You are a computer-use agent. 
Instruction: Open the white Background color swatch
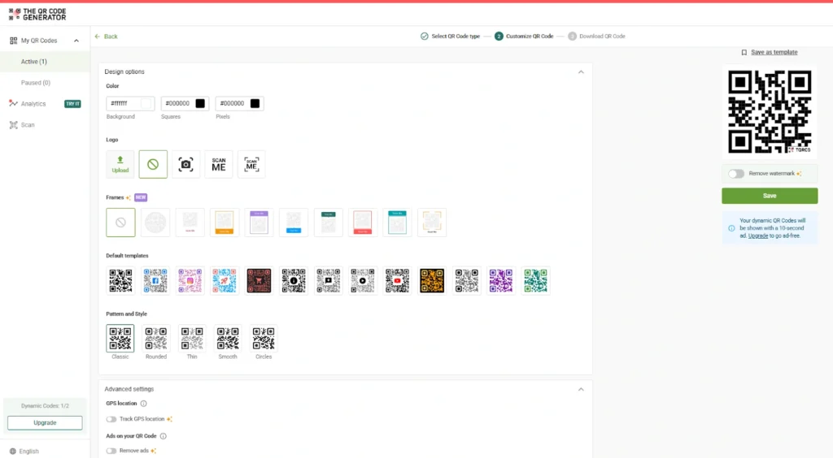tap(146, 103)
